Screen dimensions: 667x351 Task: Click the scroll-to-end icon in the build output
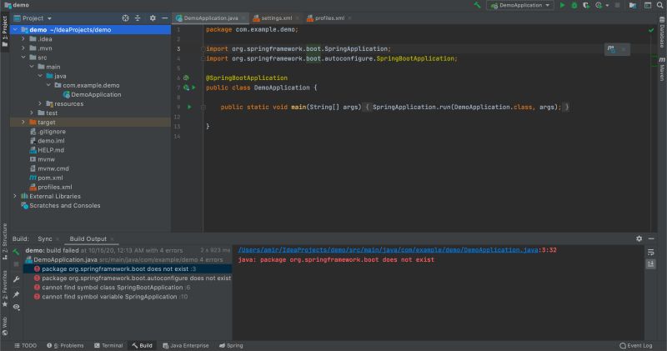click(651, 264)
